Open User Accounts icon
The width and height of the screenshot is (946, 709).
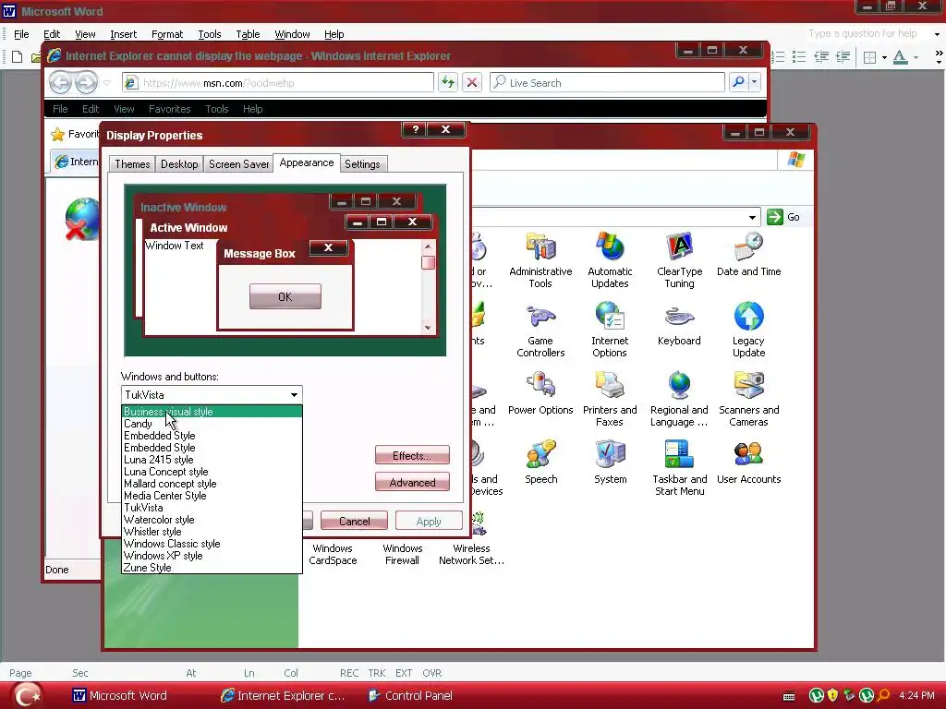click(x=748, y=463)
